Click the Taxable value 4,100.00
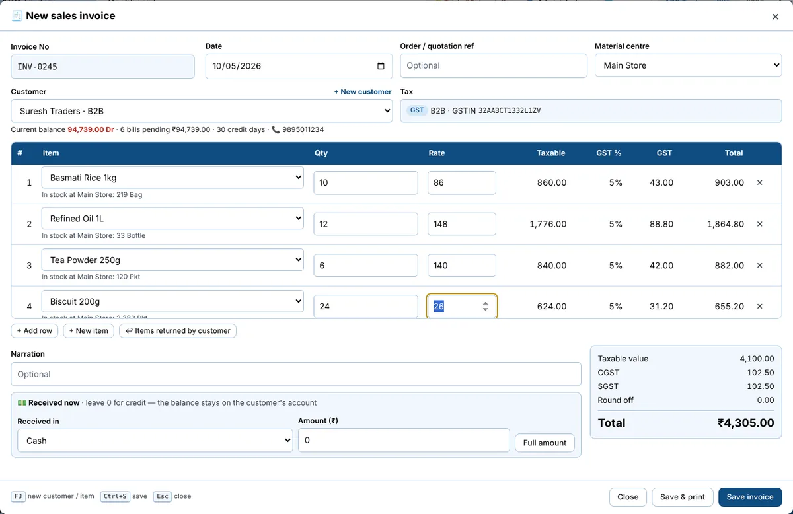Image resolution: width=793 pixels, height=514 pixels. click(x=757, y=359)
